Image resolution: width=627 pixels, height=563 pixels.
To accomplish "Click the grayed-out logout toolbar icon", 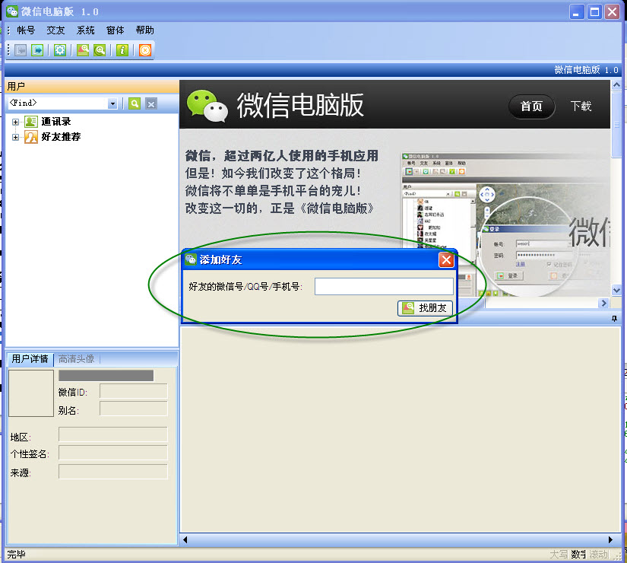I will tap(21, 50).
